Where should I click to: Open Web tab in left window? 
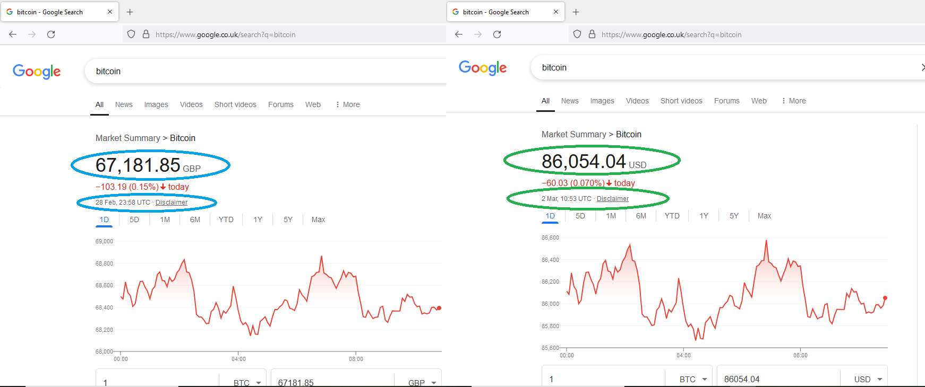click(313, 104)
